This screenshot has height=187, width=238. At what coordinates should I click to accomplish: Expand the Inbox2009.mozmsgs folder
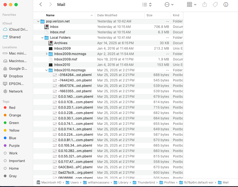point(47,54)
